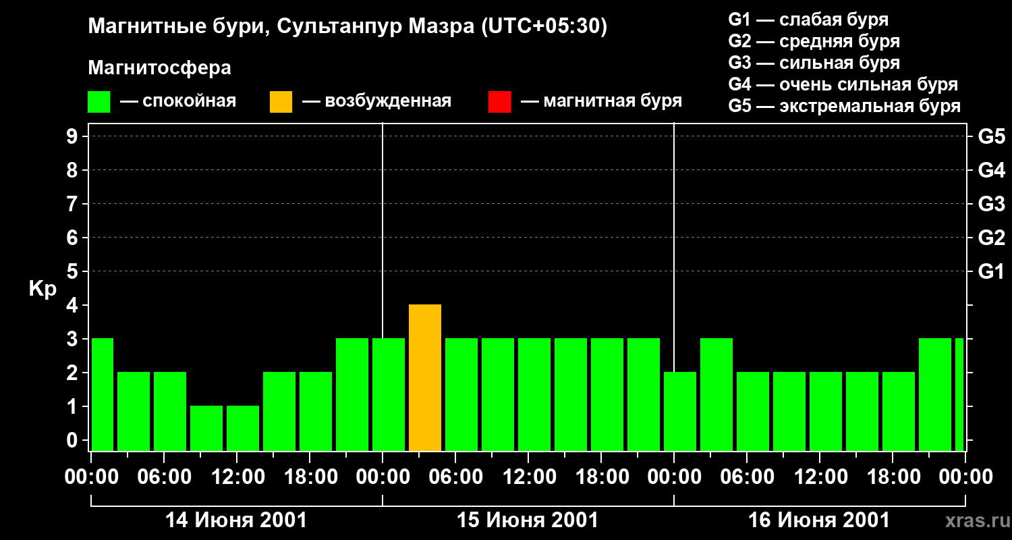Click the '— магнитная буря' legend label
This screenshot has width=1012, height=540.
coord(602,102)
